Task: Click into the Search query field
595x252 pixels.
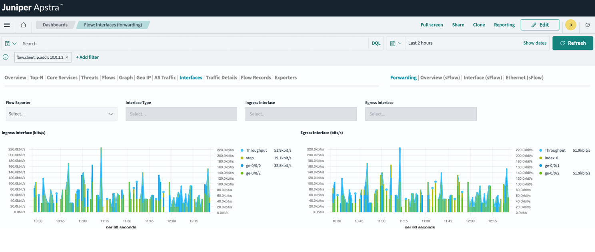Action: (194, 43)
